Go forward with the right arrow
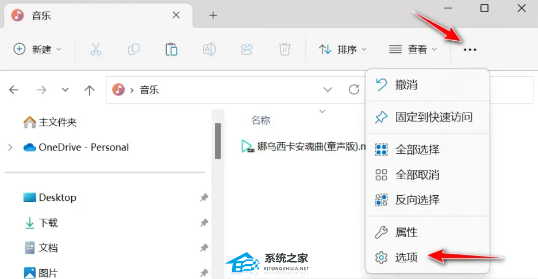The image size is (538, 279). [x=41, y=90]
